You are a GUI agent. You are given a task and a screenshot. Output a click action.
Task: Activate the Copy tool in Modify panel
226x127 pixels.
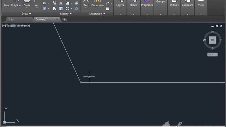[x=54, y=3]
